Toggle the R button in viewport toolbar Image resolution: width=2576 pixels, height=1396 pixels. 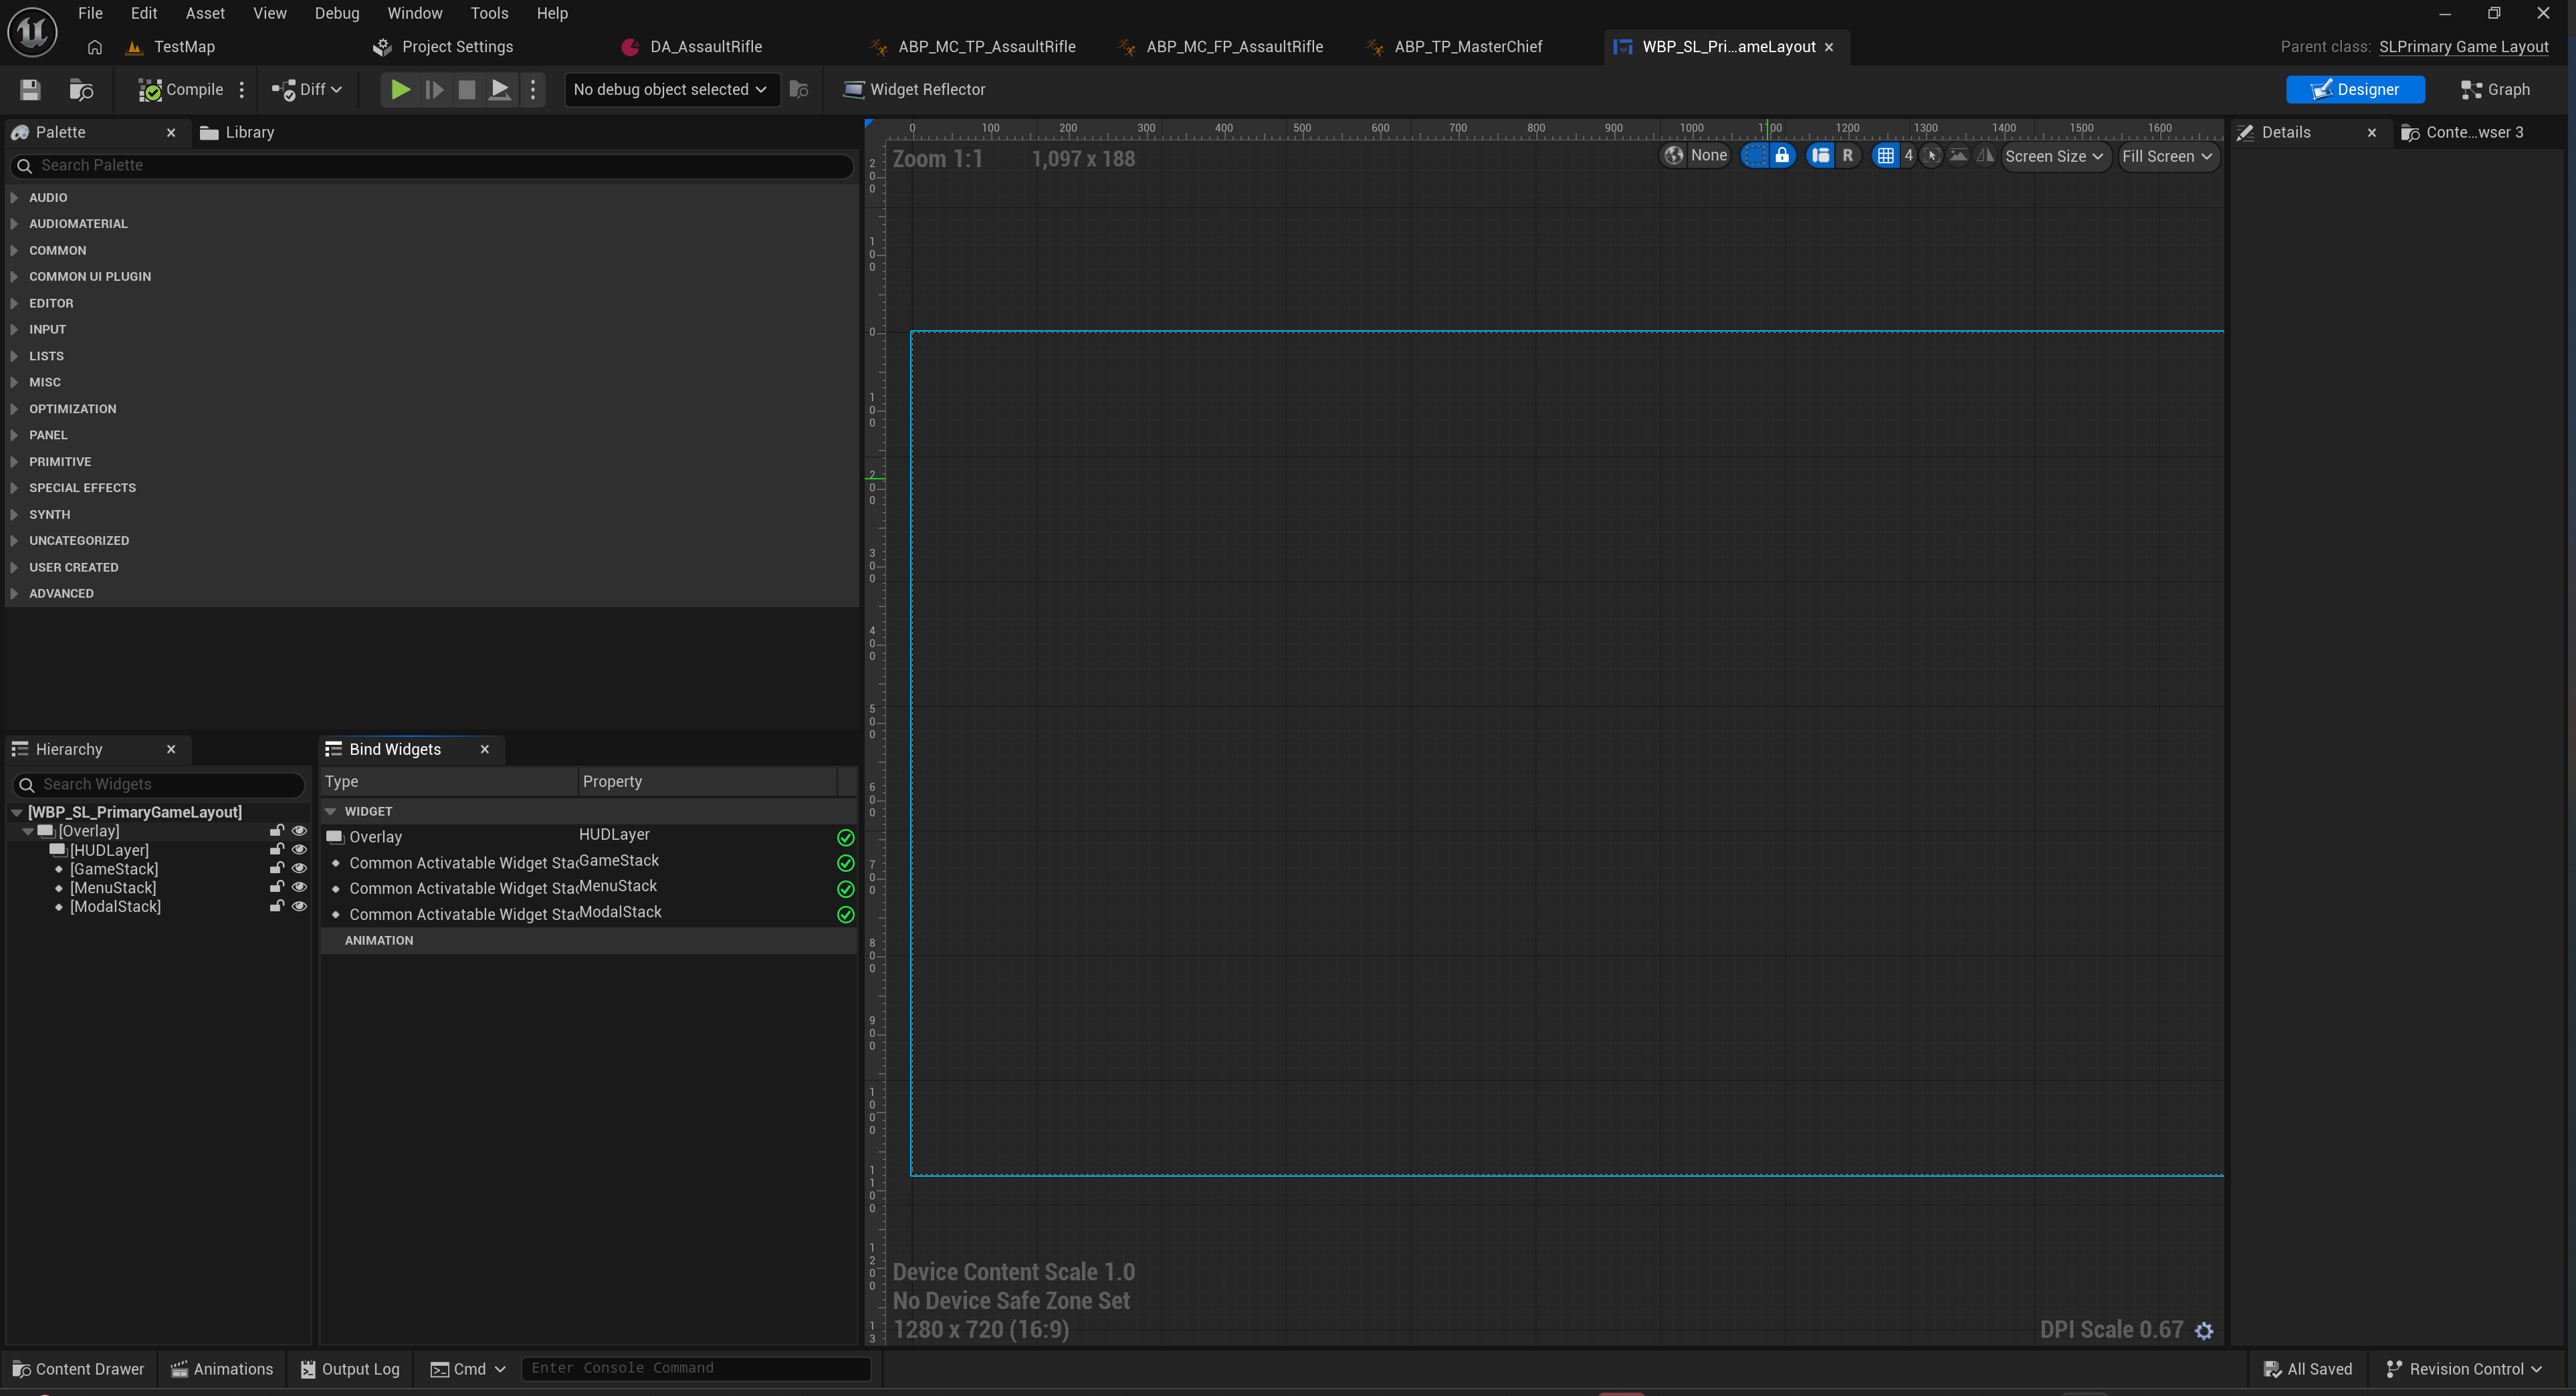[1848, 156]
